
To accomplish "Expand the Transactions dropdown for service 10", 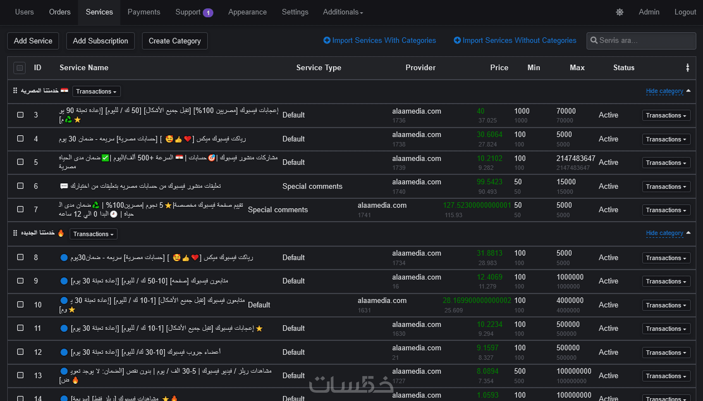I will [666, 306].
